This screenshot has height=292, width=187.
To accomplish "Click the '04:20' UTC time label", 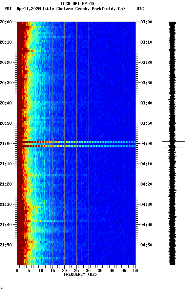I will coord(146,184).
